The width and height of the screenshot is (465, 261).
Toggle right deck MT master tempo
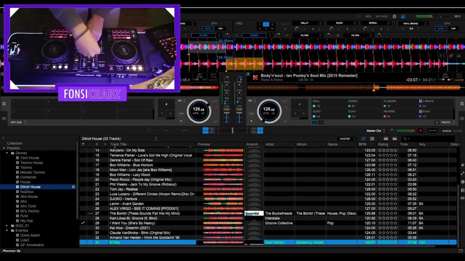286,122
